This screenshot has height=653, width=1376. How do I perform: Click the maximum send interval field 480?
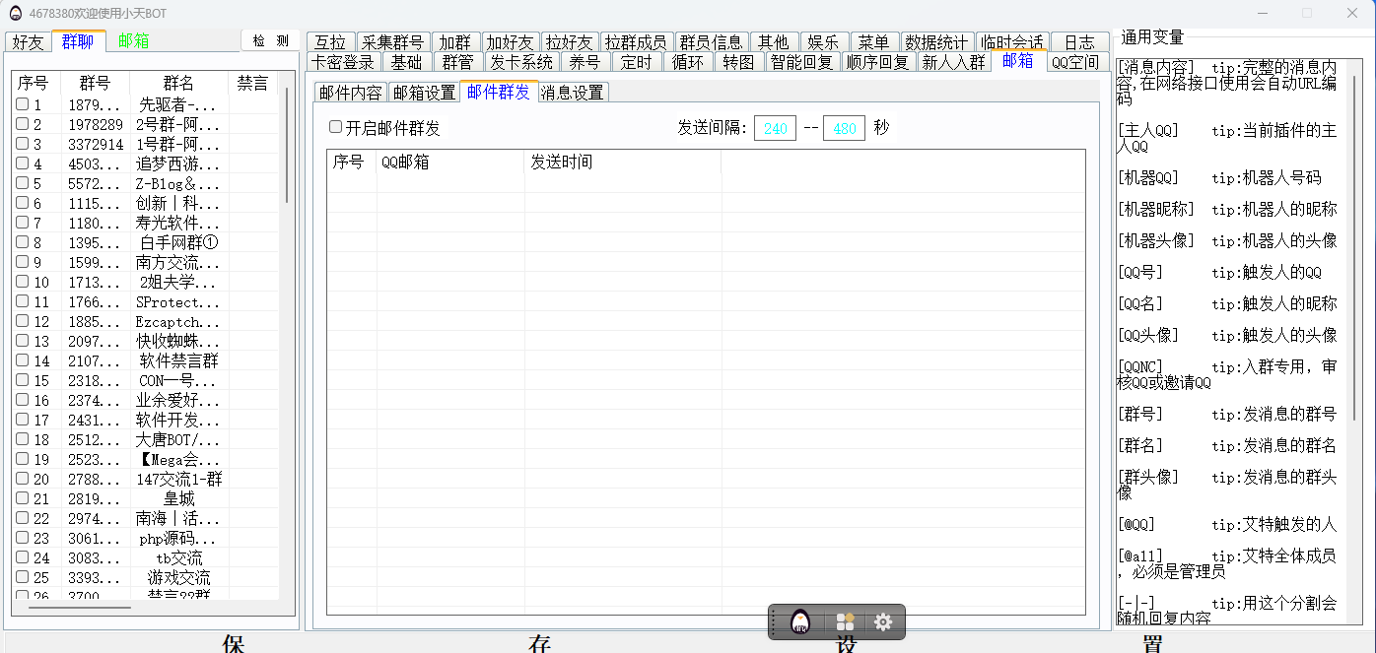[844, 128]
